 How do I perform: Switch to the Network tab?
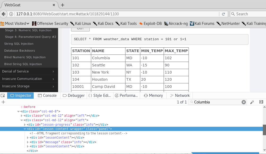(180, 96)
